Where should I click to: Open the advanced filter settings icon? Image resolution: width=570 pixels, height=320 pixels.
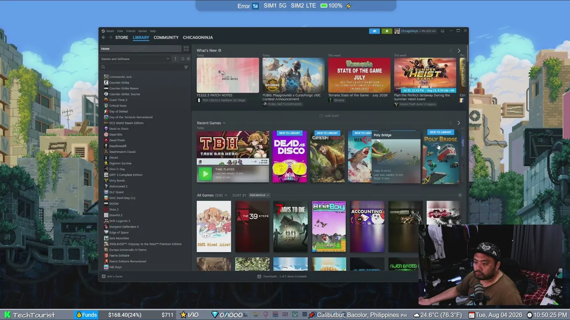click(x=186, y=67)
